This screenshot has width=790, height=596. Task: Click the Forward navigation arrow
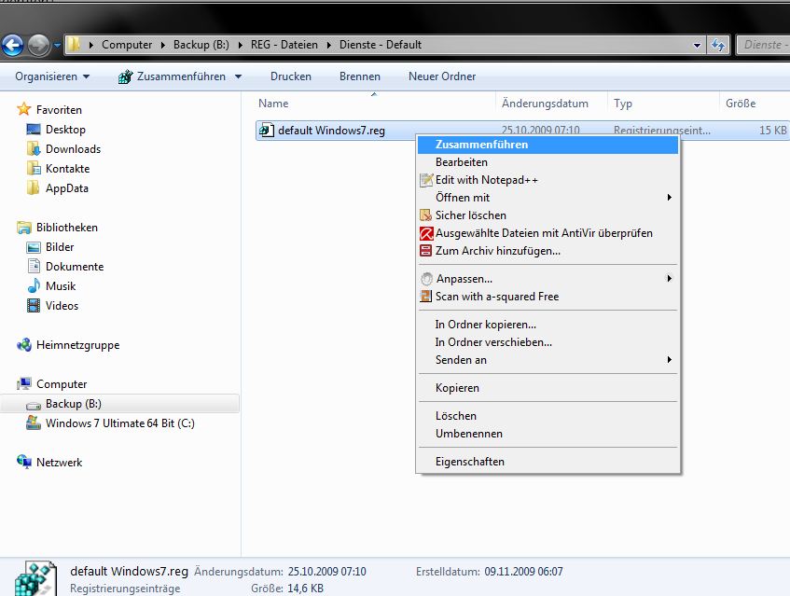pos(38,46)
